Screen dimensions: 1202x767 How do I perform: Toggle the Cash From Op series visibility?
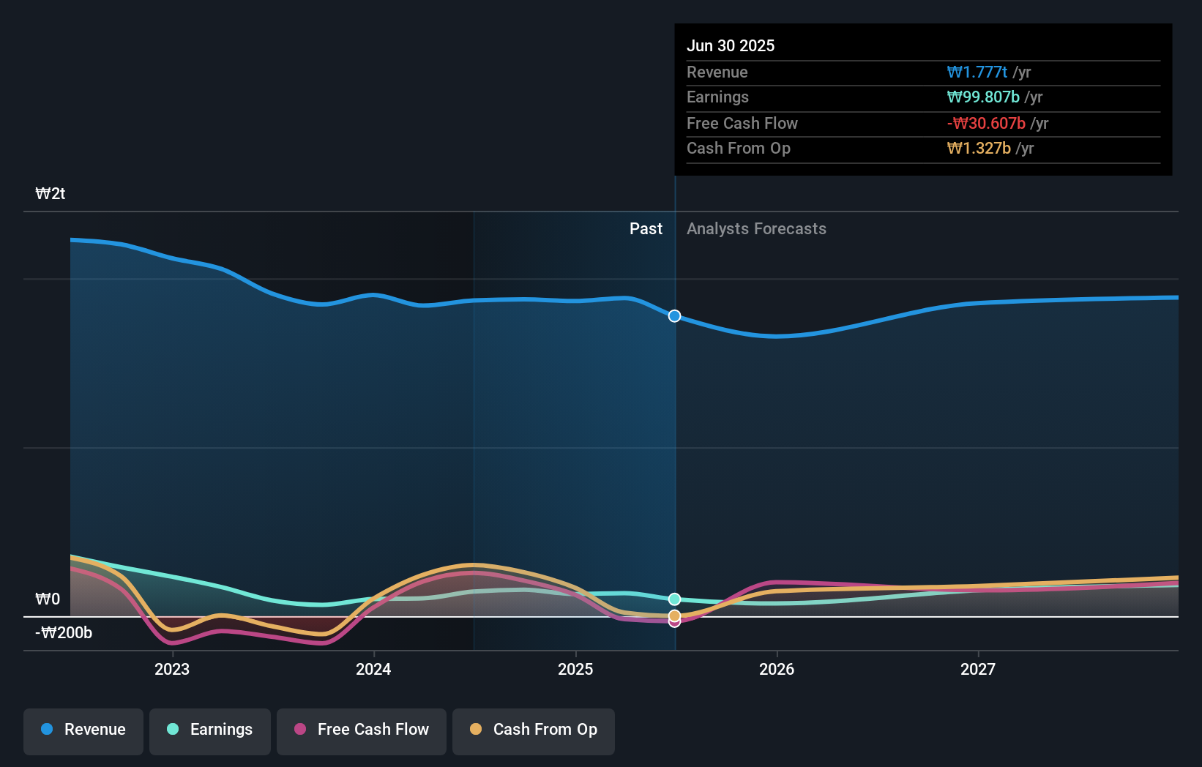pos(533,730)
